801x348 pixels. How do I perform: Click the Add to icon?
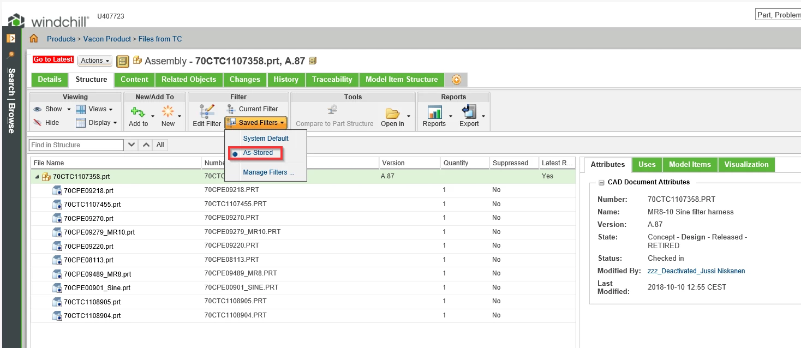138,112
